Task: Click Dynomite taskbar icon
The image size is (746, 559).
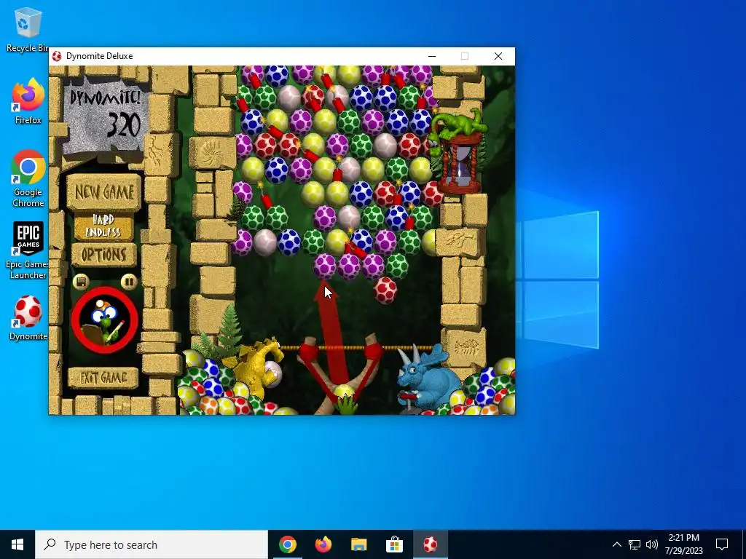Action: (430, 544)
